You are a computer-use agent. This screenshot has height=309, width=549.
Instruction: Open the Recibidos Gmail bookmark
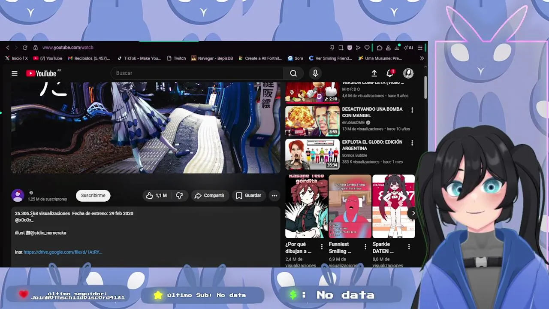(x=89, y=58)
